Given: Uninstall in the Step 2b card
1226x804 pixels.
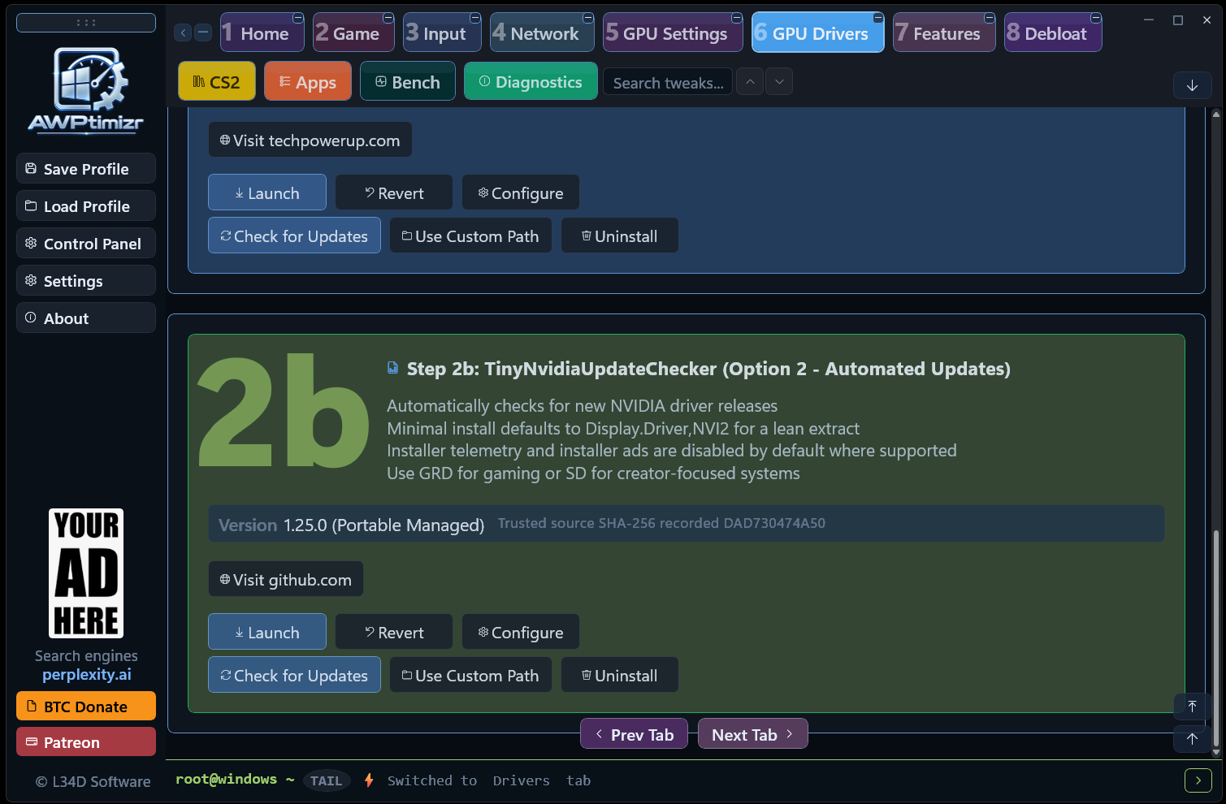Looking at the screenshot, I should [x=620, y=675].
